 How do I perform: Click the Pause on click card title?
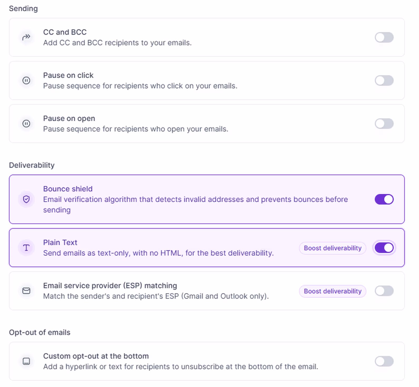click(x=68, y=75)
